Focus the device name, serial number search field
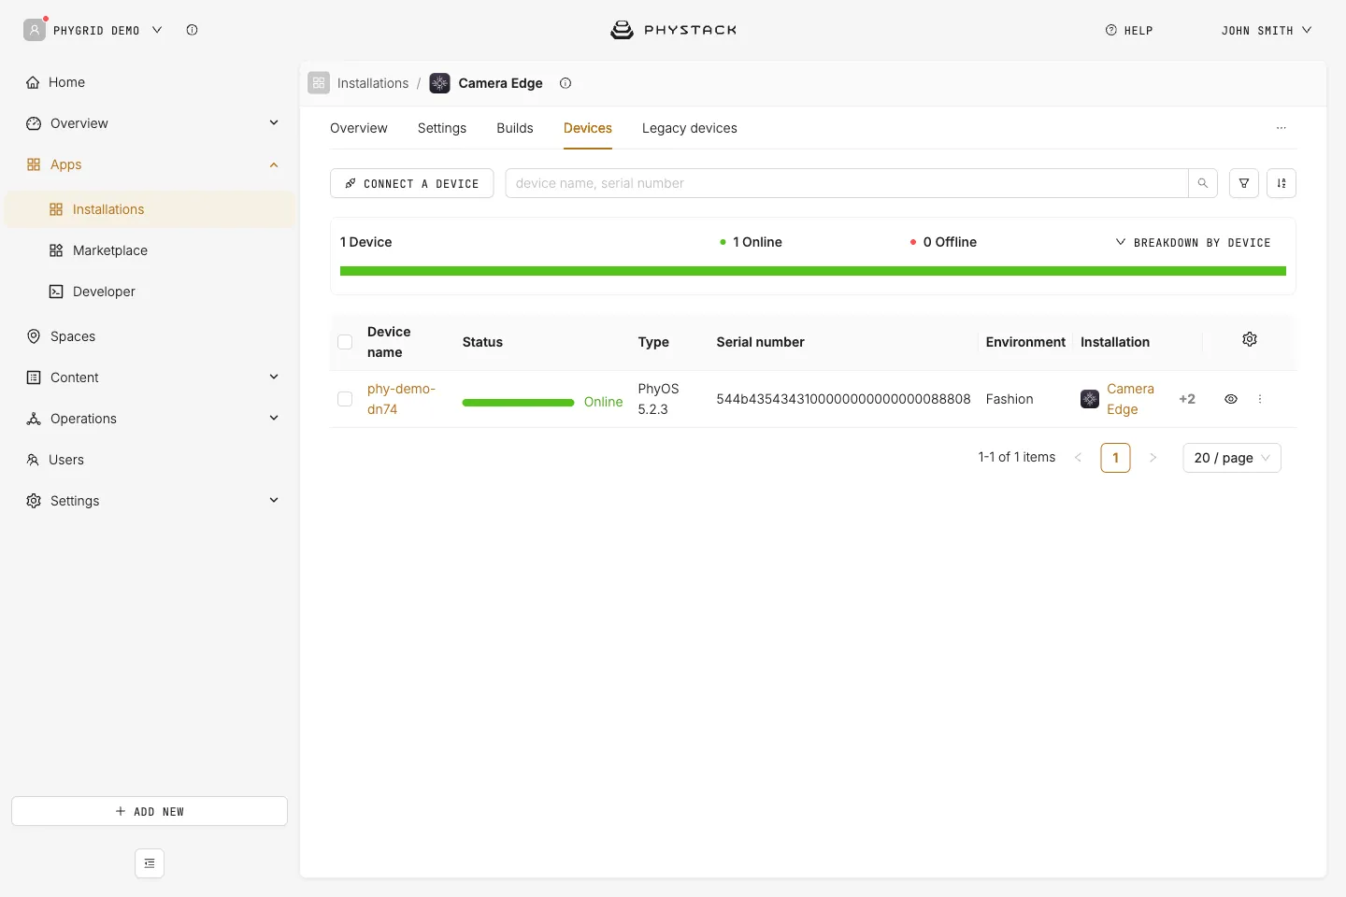Viewport: 1346px width, 897px height. point(847,183)
